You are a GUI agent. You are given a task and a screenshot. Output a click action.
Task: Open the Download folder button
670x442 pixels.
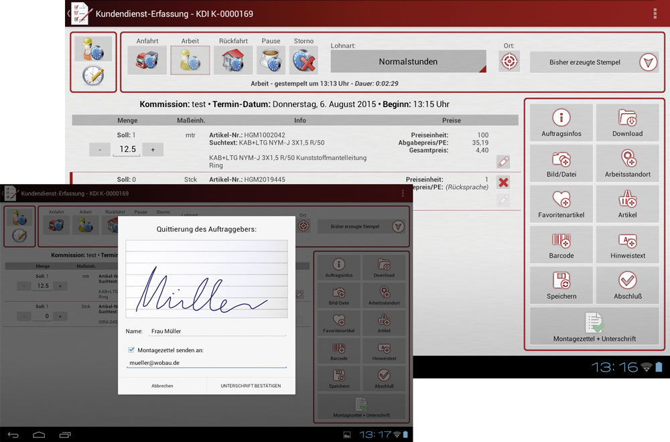pyautogui.click(x=627, y=123)
